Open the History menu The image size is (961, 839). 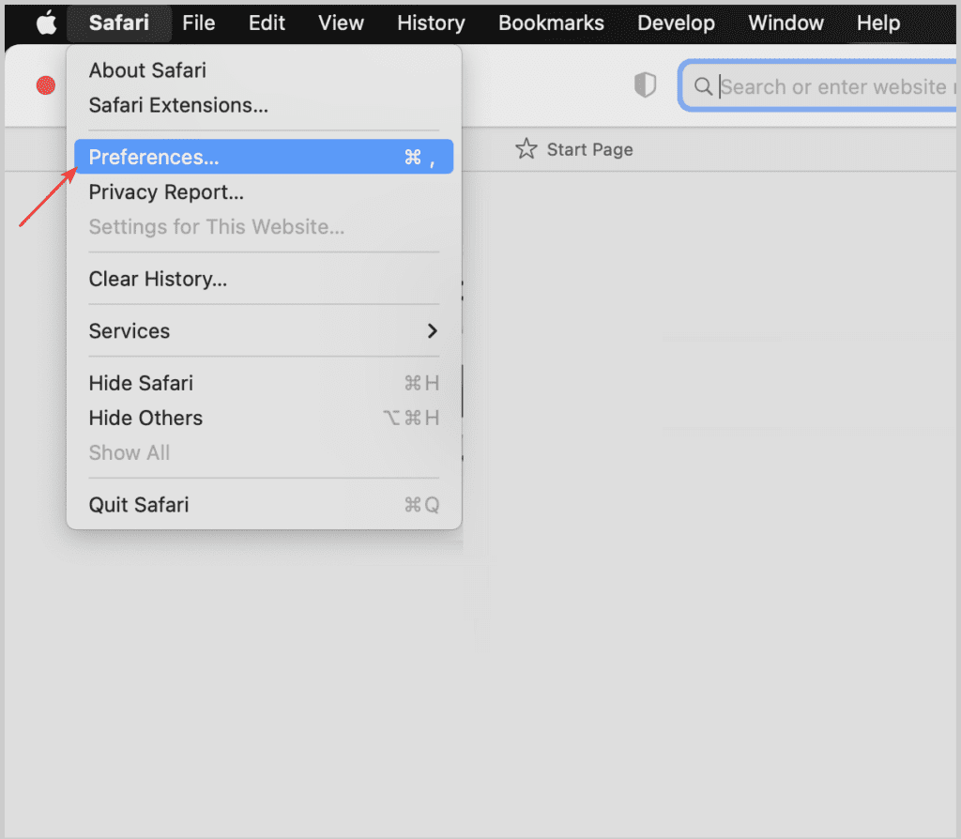[431, 23]
